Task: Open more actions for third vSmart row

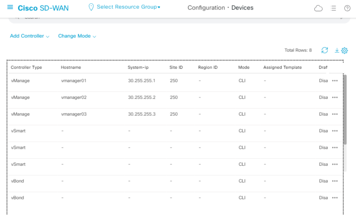Action: coord(335,164)
